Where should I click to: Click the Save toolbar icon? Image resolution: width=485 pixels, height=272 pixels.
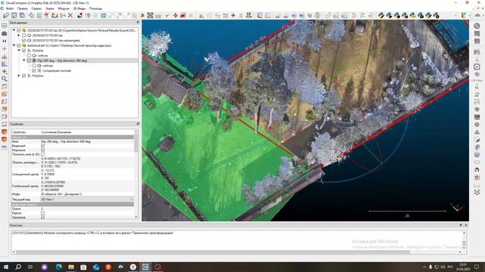point(14,15)
